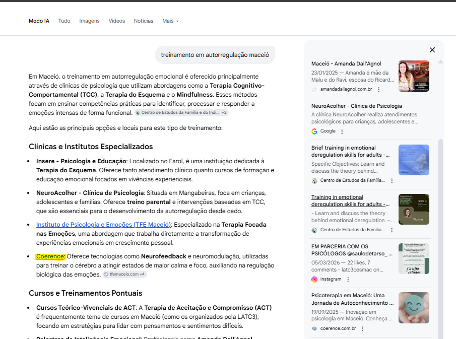Switch to Modo IA tab
This screenshot has height=339, width=456.
pyautogui.click(x=39, y=21)
